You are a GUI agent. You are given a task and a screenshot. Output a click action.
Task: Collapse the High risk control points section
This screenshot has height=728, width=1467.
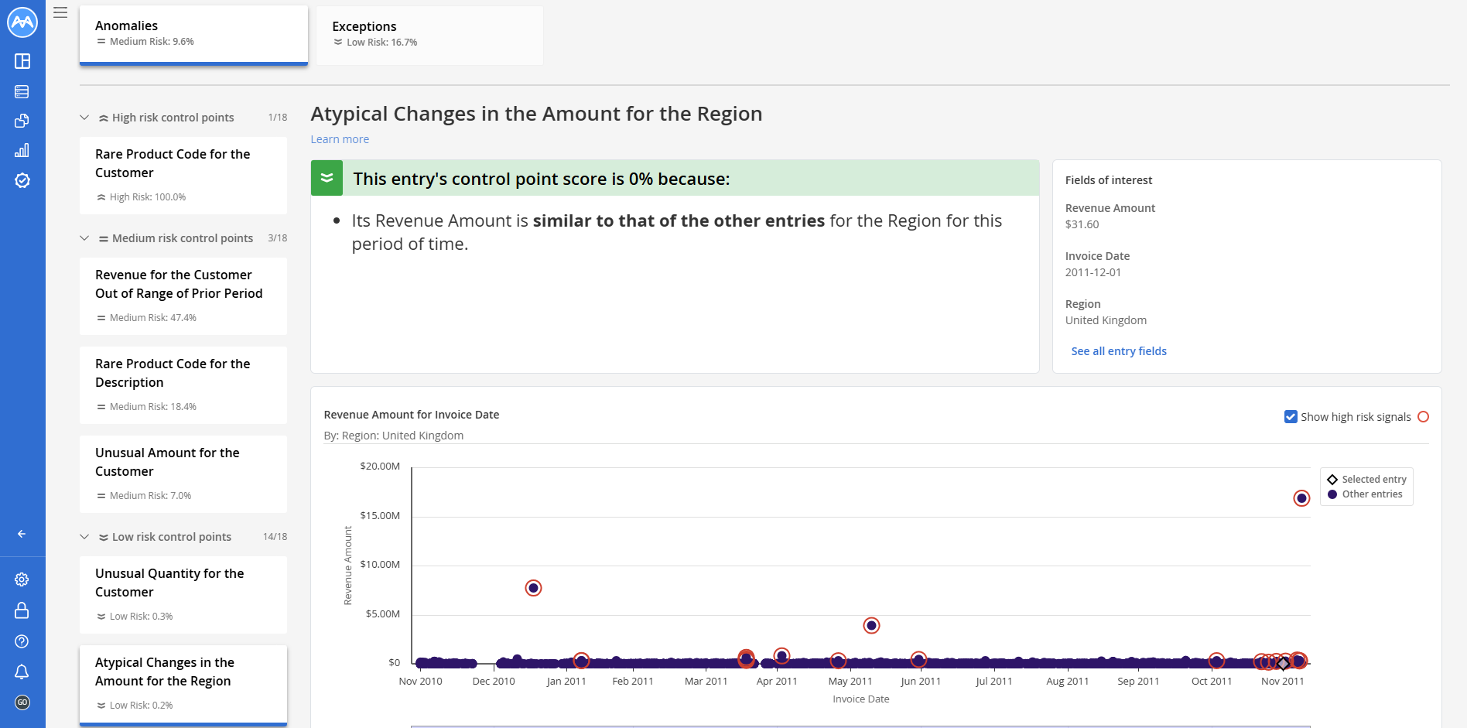84,118
